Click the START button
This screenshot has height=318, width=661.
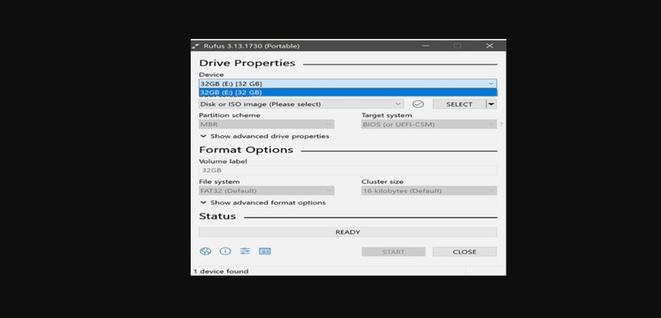point(393,252)
